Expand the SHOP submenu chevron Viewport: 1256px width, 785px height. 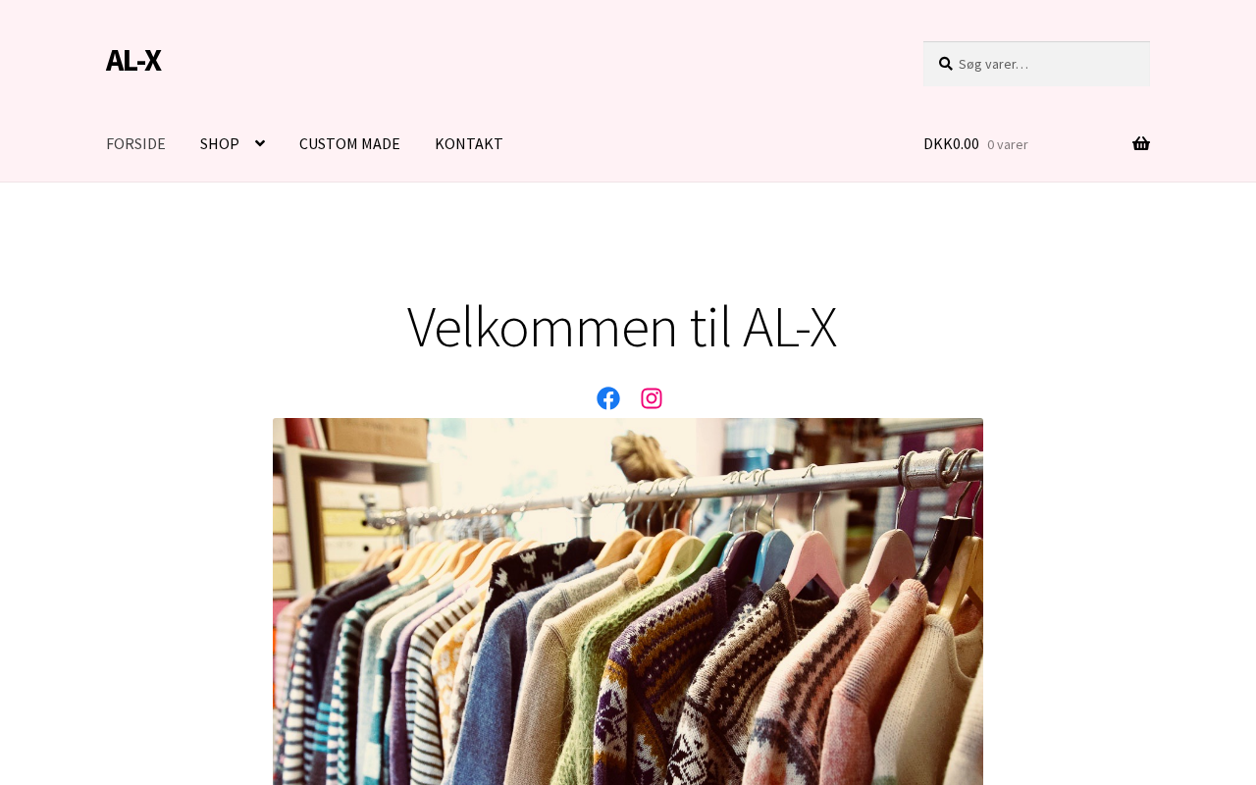pos(260,143)
